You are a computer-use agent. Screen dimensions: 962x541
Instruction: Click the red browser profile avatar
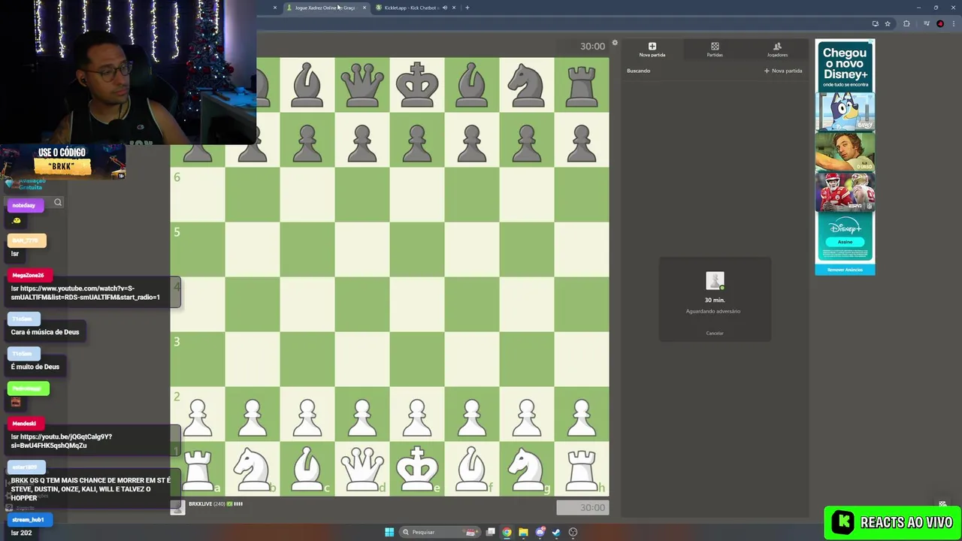(940, 24)
